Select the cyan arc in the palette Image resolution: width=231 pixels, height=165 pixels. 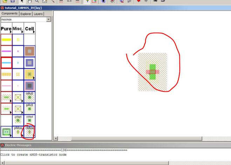point(6,63)
